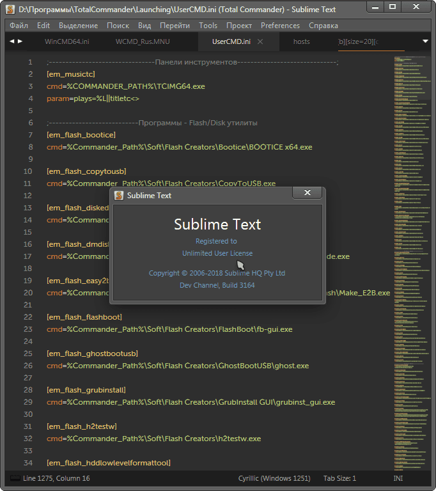The image size is (436, 491).
Task: Change Cyrillic (Windows 1251) encoding
Action: [x=274, y=478]
